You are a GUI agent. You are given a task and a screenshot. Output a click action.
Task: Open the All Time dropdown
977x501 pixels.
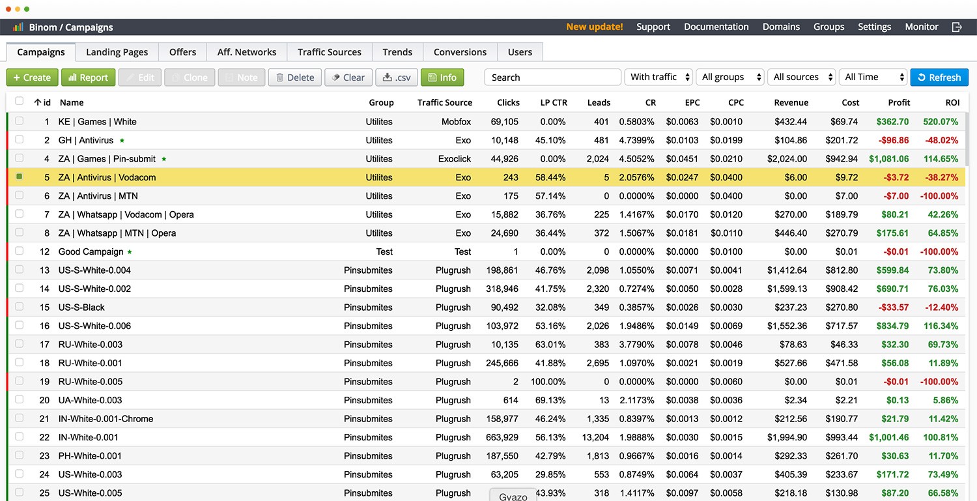[x=873, y=77]
